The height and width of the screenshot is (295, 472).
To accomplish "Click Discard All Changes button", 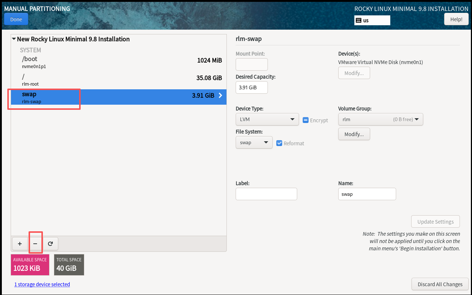I will tap(440, 284).
